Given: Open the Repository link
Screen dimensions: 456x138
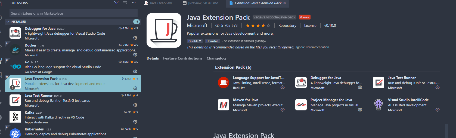Looking at the screenshot, I should click(x=287, y=25).
